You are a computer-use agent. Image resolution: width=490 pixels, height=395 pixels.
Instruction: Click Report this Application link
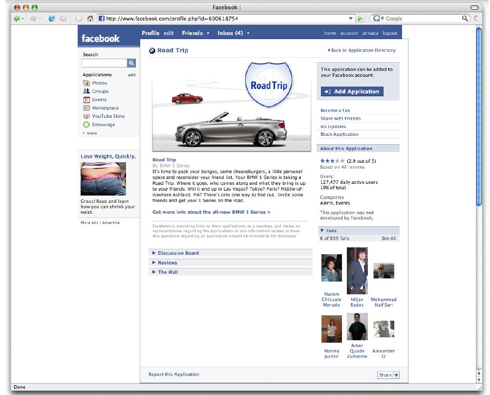[x=174, y=374]
